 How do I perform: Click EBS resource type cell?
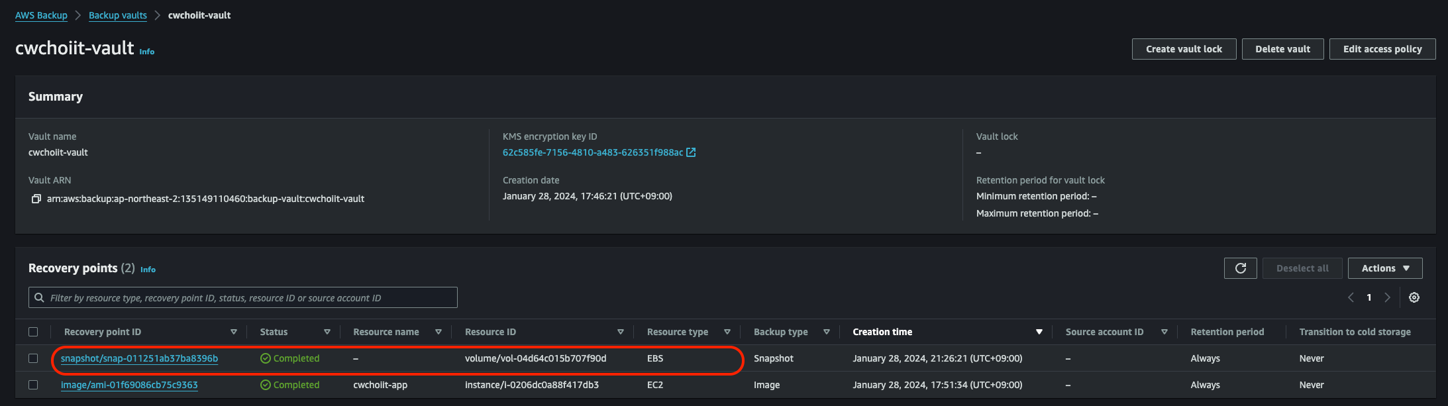tap(655, 358)
